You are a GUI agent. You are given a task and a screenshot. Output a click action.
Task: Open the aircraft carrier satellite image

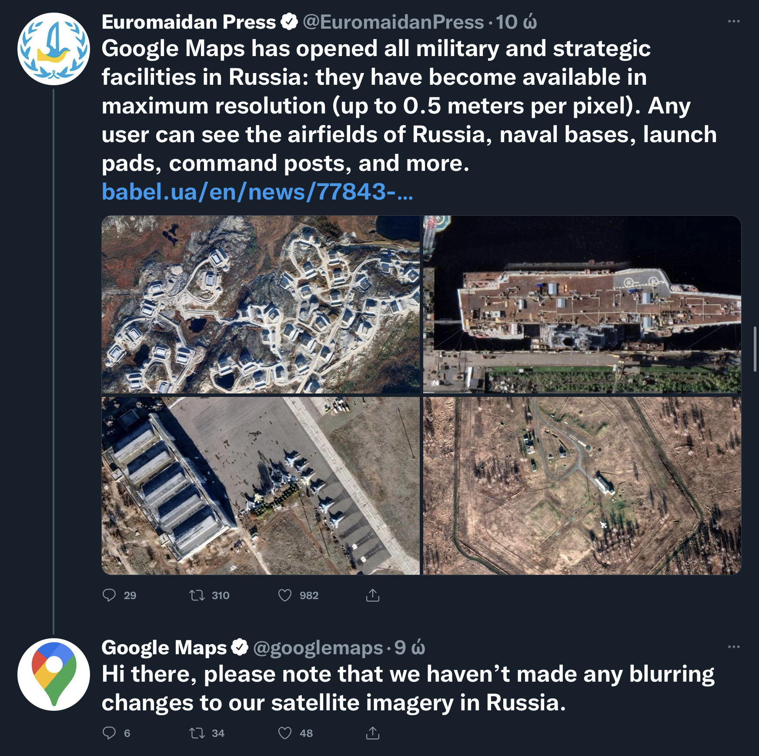click(582, 304)
